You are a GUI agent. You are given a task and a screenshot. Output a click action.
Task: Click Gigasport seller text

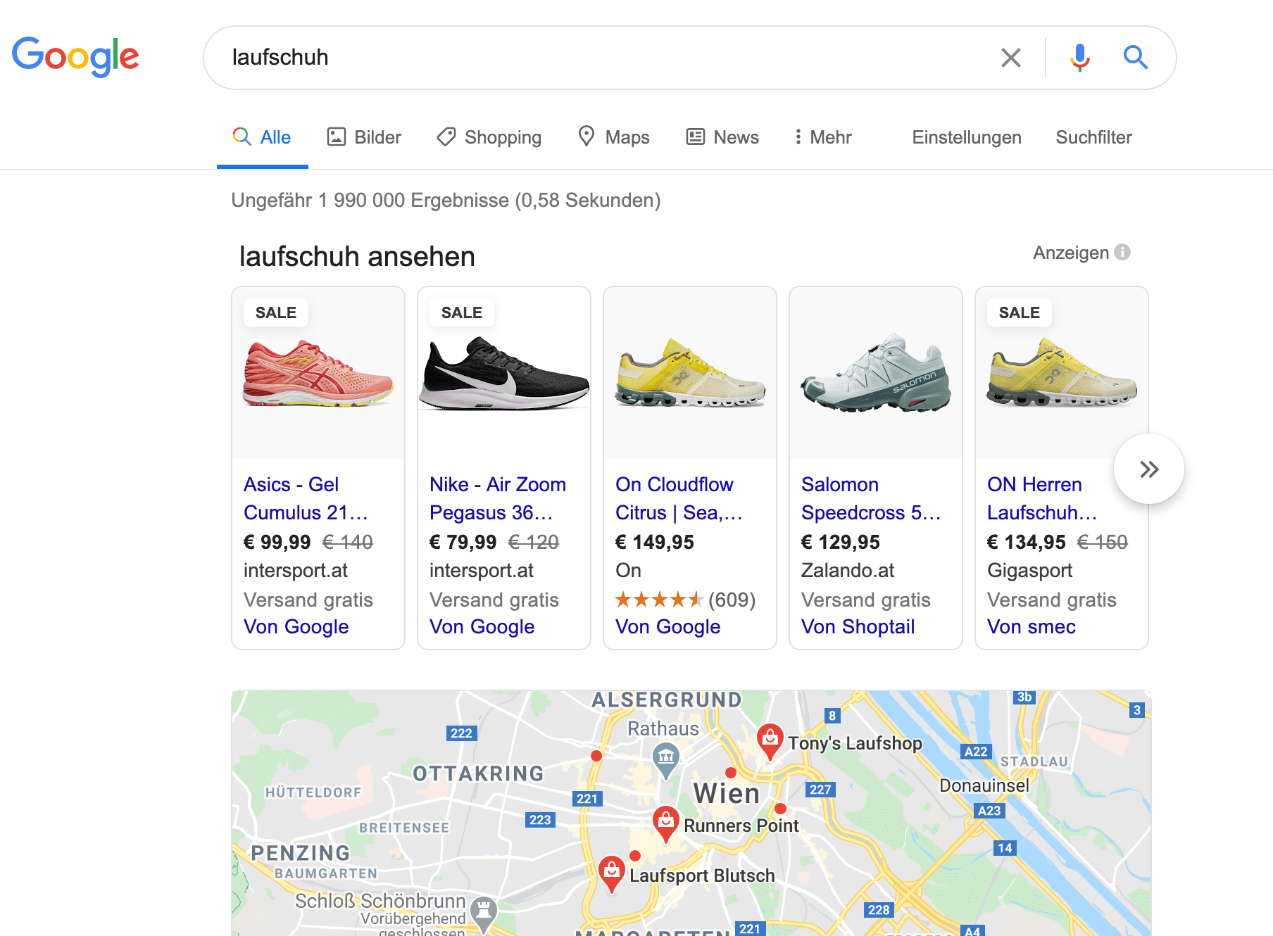click(x=1029, y=570)
